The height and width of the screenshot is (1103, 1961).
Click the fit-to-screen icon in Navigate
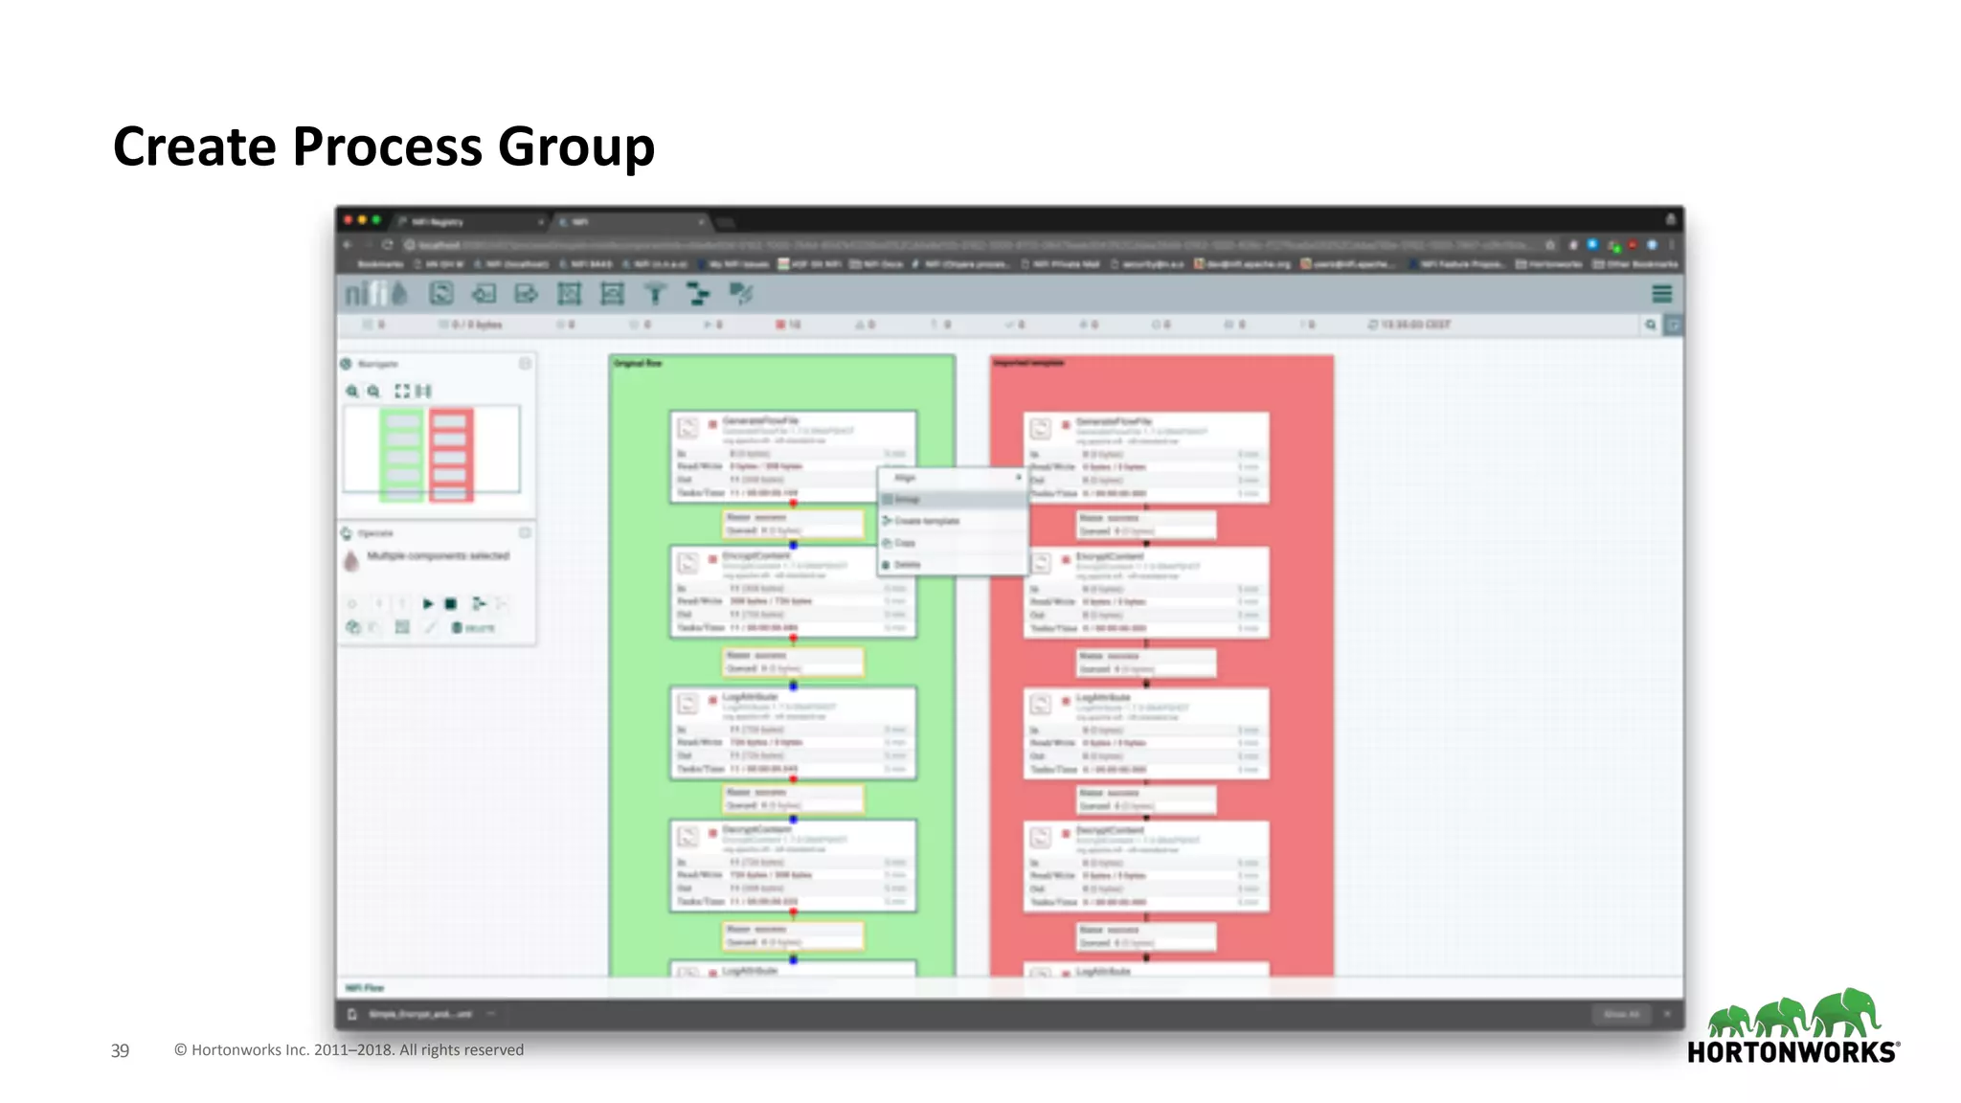(x=402, y=391)
